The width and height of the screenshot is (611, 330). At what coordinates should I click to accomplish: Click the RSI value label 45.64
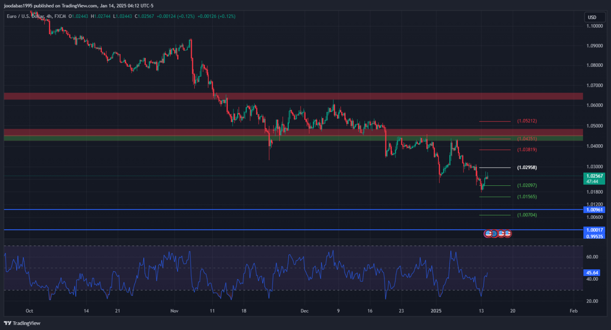(x=592, y=273)
